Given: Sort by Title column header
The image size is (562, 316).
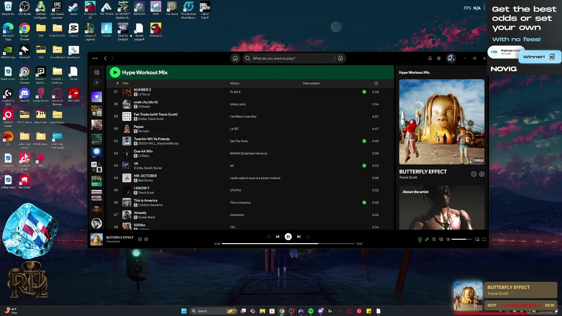Looking at the screenshot, I should [x=125, y=83].
